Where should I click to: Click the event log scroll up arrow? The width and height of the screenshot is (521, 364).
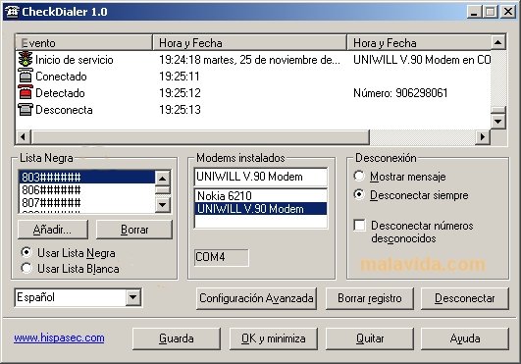[498, 42]
